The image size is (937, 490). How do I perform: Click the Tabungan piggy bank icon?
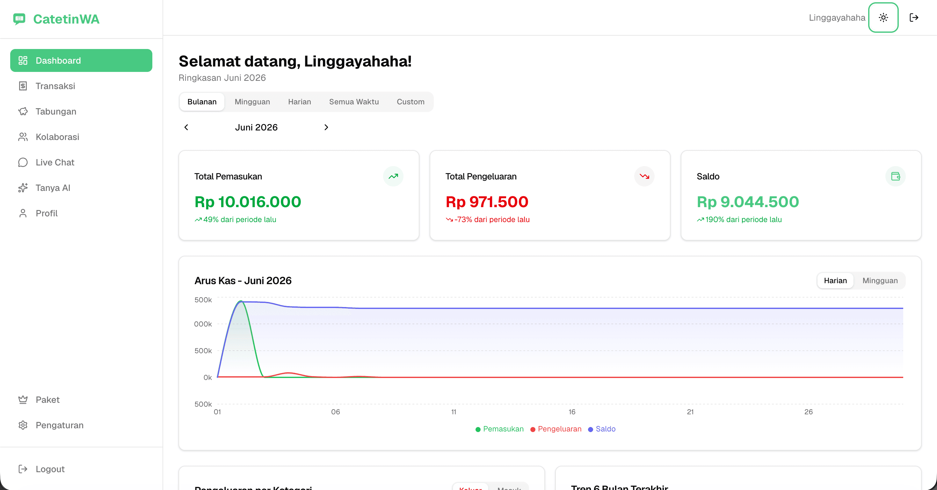pos(23,111)
